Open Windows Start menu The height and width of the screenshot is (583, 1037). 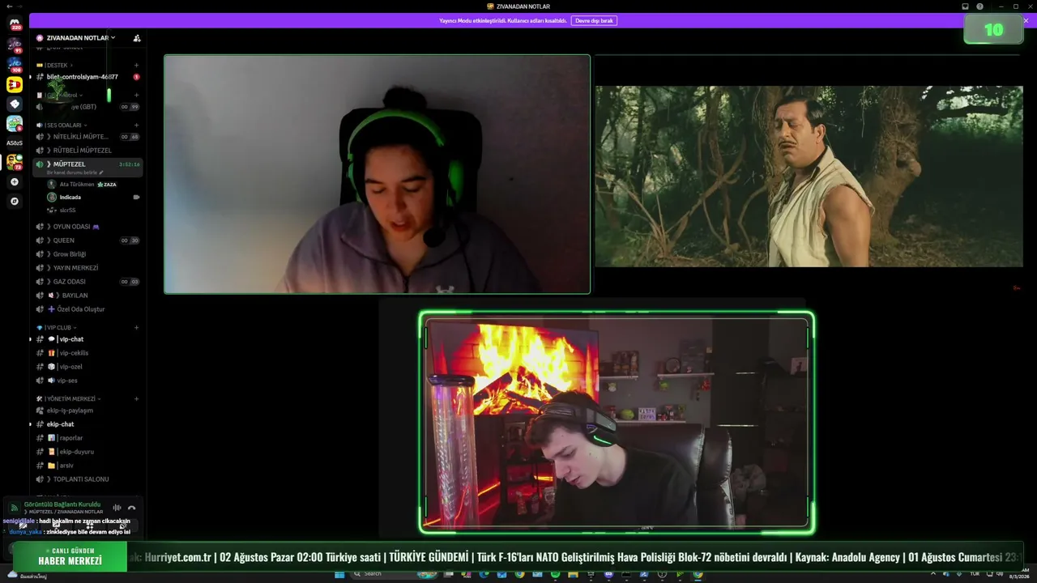339,574
